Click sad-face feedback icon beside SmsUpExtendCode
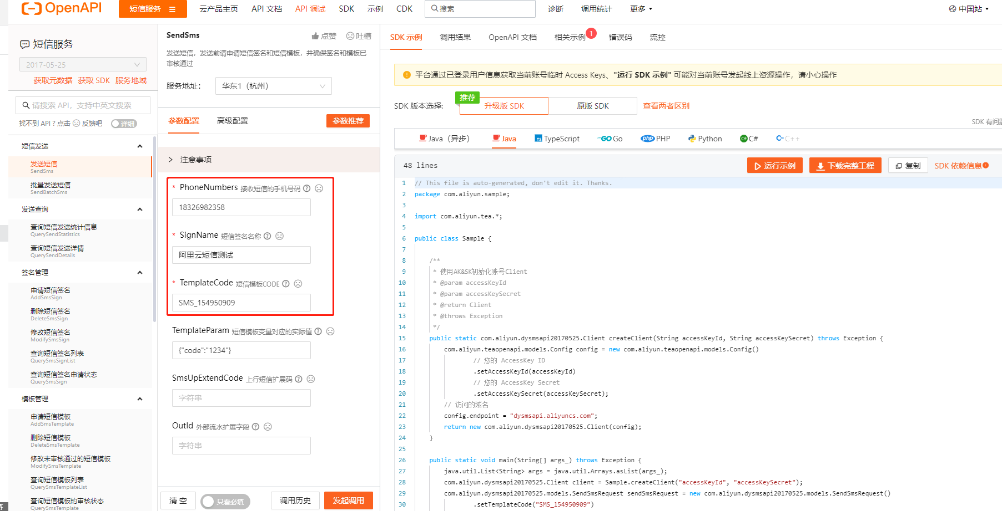The width and height of the screenshot is (1002, 511). coord(311,379)
